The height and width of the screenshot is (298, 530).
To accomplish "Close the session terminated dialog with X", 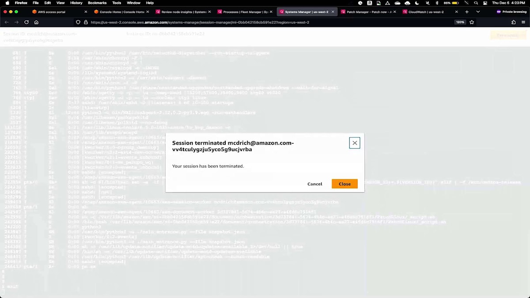I will coord(355,143).
